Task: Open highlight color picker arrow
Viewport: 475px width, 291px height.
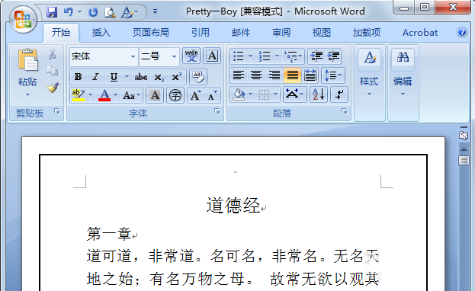Action: tap(90, 95)
